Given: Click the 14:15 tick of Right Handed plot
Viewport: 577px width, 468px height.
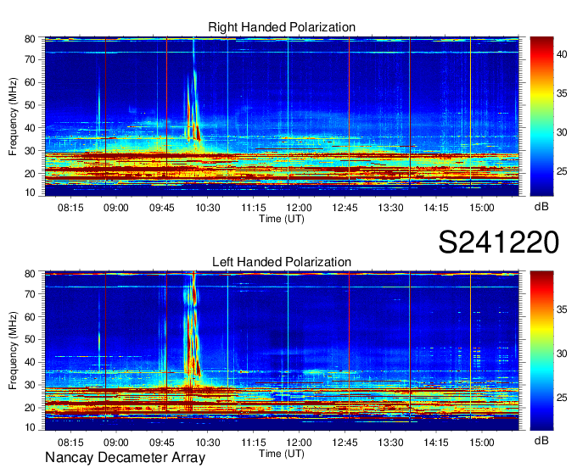Looking at the screenshot, I should click(x=436, y=208).
